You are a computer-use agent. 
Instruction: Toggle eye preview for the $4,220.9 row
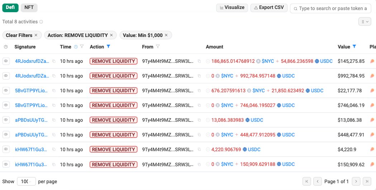click(6, 149)
